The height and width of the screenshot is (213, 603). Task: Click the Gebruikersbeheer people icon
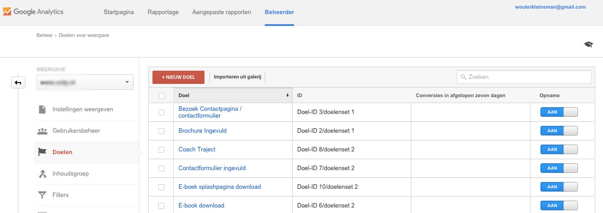click(x=42, y=131)
